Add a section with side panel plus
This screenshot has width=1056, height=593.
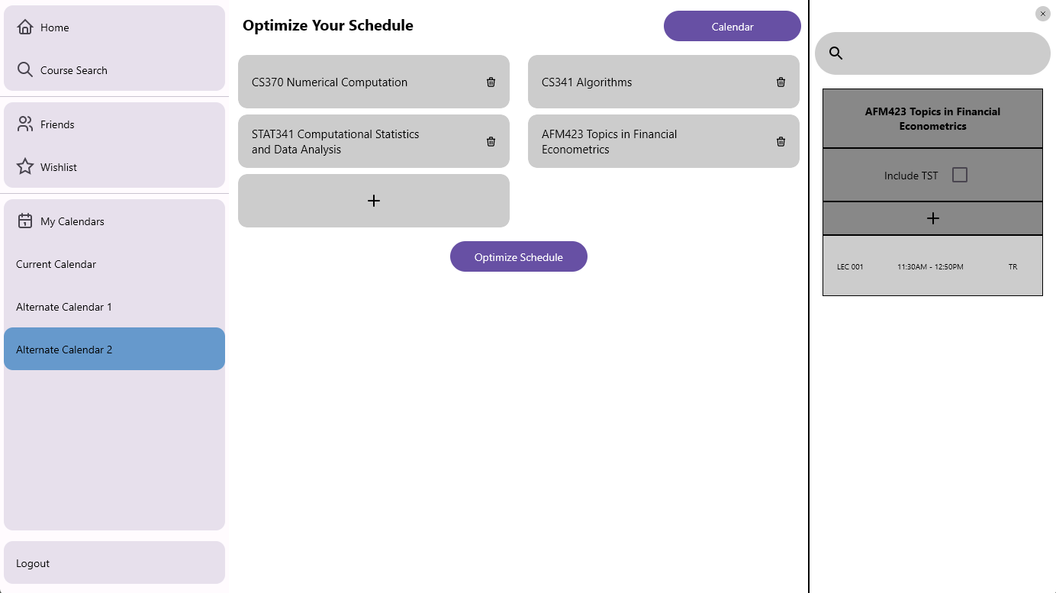coord(932,218)
